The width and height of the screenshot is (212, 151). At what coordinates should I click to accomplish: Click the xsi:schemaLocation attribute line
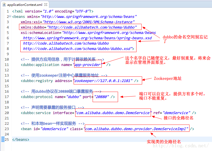click(x=88, y=33)
